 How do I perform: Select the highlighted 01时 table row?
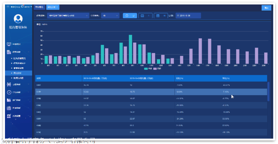click(151, 92)
